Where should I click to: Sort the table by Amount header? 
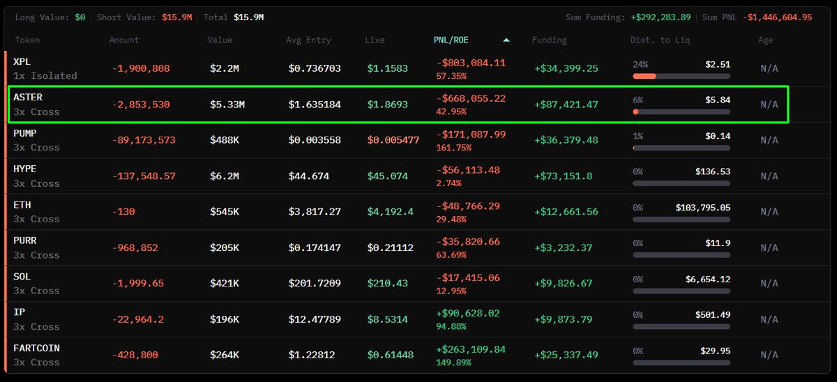pos(124,40)
